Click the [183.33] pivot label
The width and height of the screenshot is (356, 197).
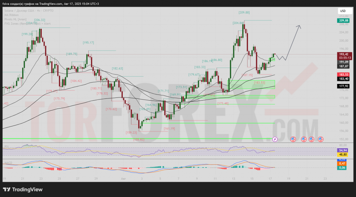(200, 67)
